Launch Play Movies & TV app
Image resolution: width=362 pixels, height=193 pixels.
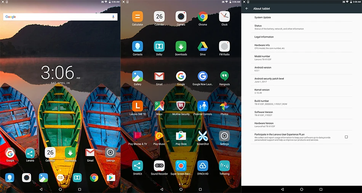[137, 136]
